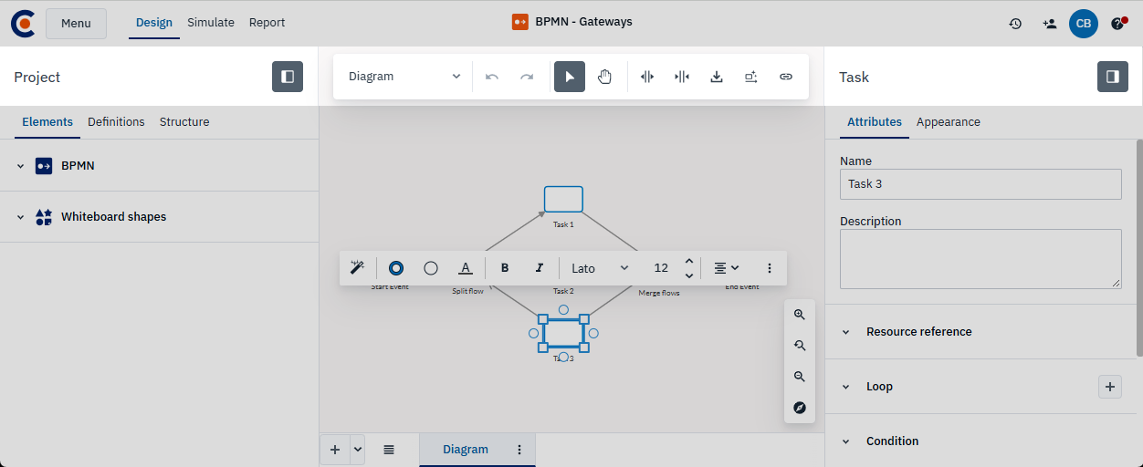Click the magic wand style icon
The height and width of the screenshot is (467, 1143).
358,268
